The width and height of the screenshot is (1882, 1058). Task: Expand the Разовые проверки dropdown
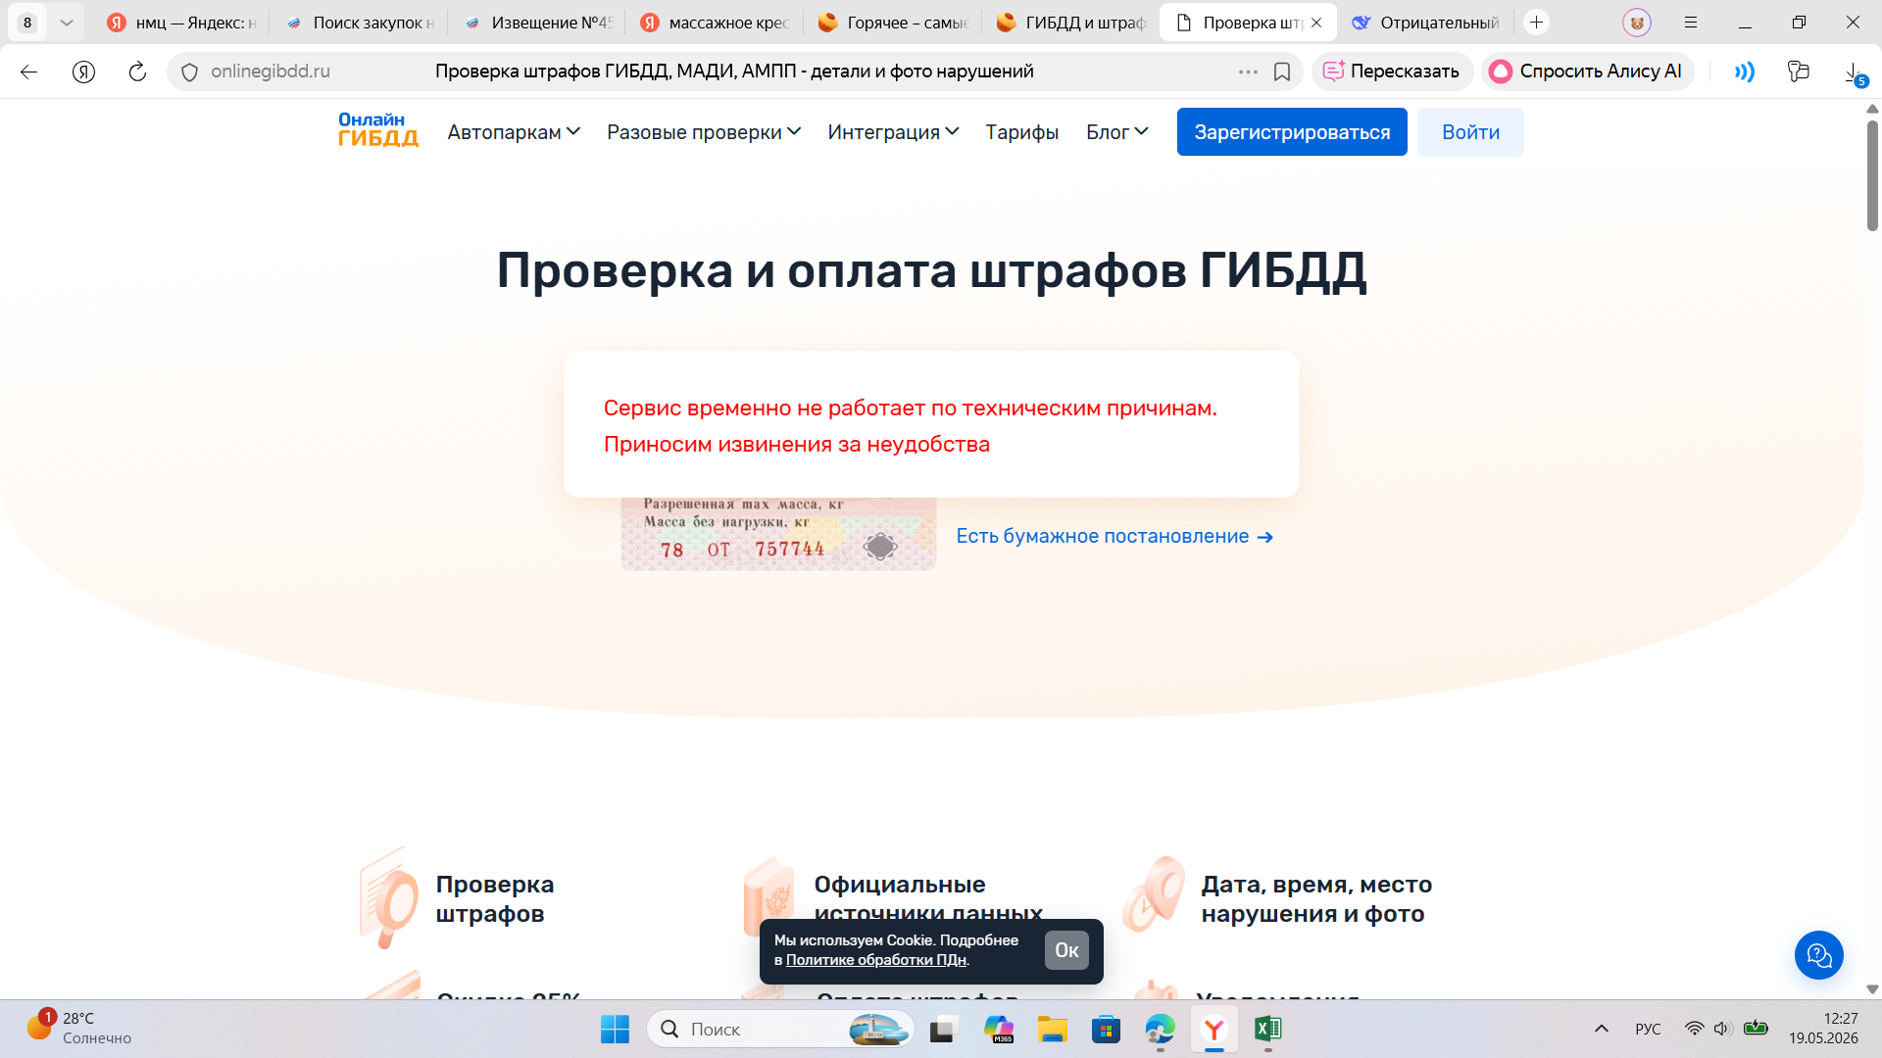pyautogui.click(x=704, y=132)
